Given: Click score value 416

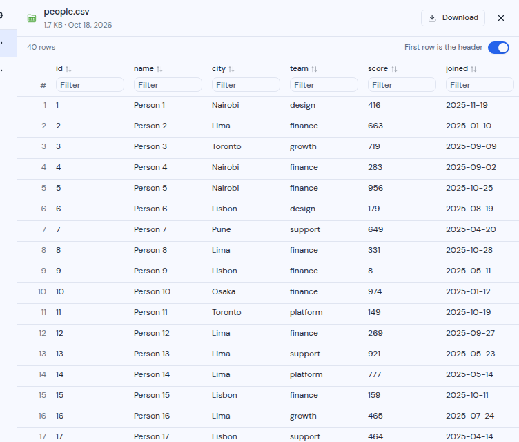Looking at the screenshot, I should (x=374, y=105).
